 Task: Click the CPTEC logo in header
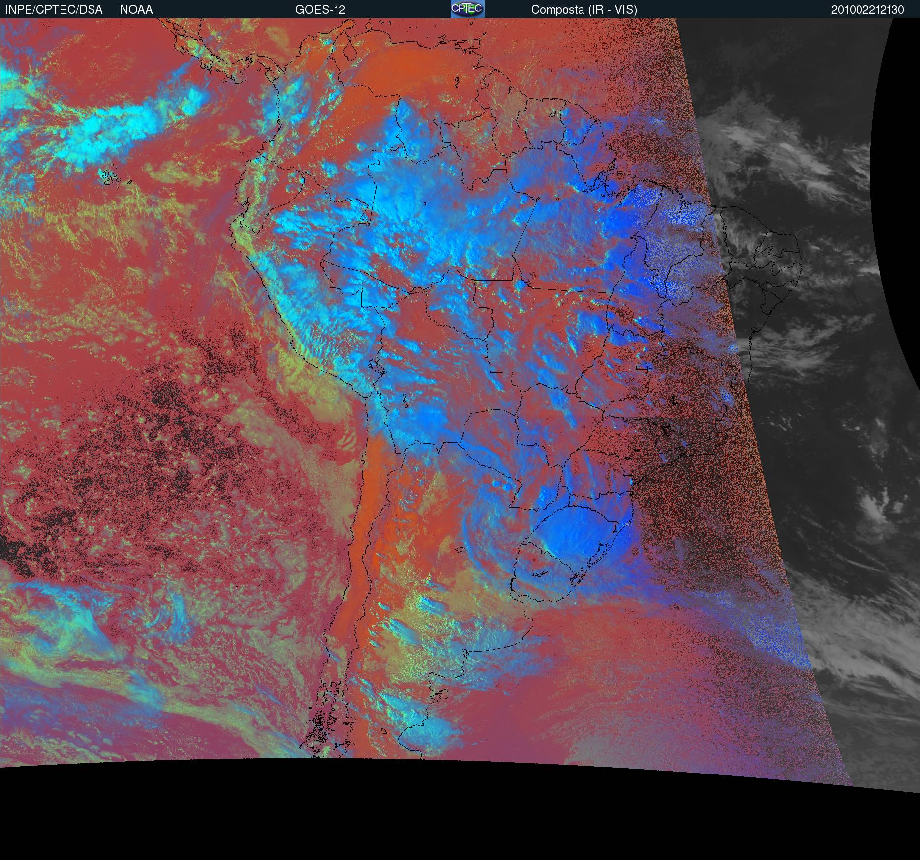(x=467, y=9)
